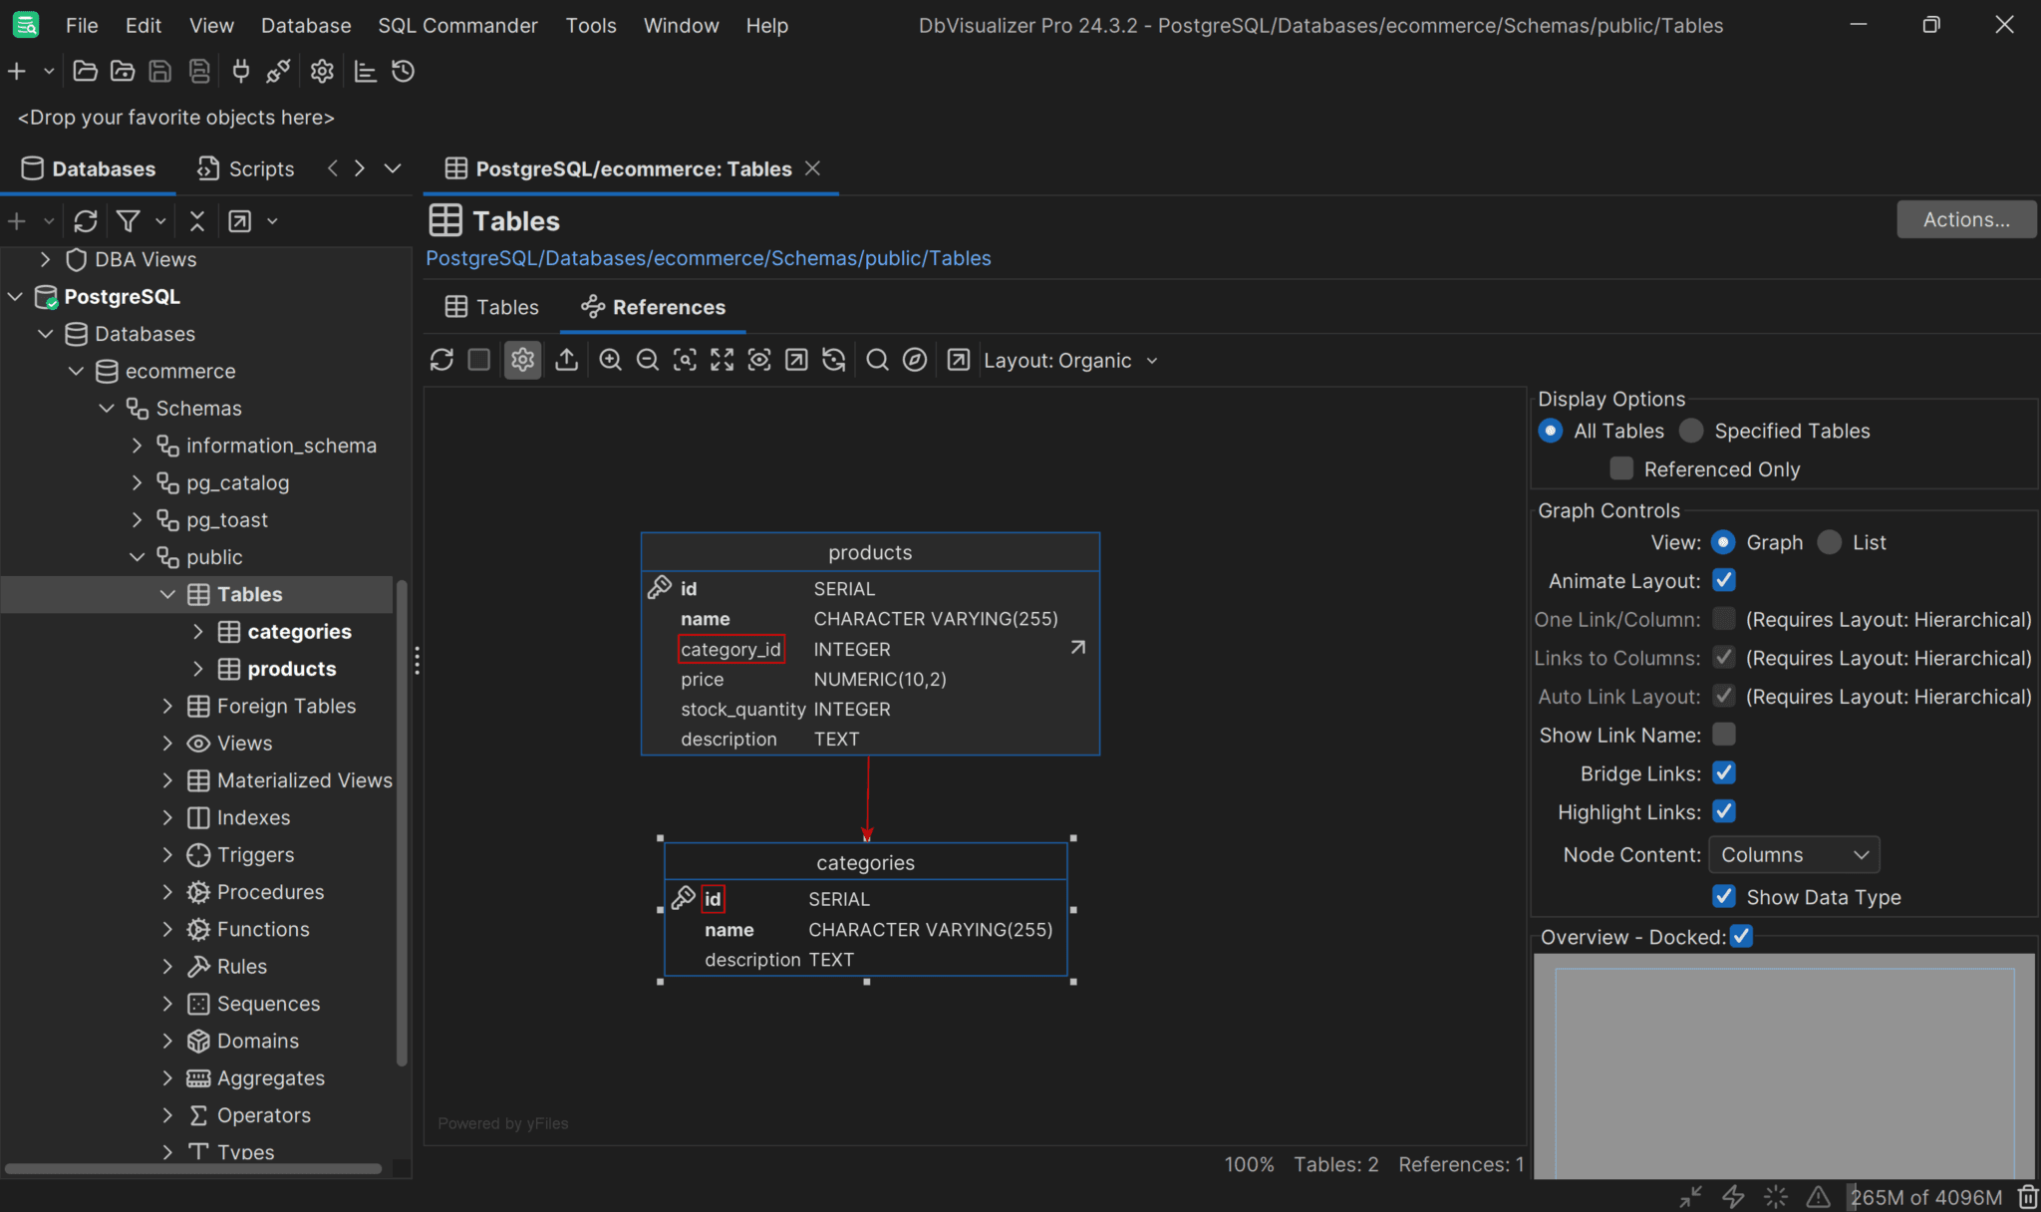Click the Actions button
Image resolution: width=2041 pixels, height=1212 pixels.
1964,219
